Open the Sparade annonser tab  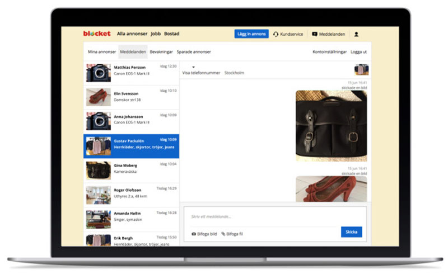pos(194,52)
